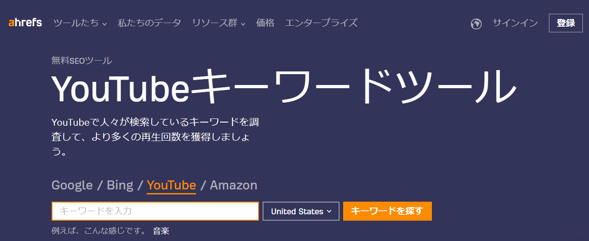
Task: Switch to the Bing keyword tab
Action: point(120,185)
